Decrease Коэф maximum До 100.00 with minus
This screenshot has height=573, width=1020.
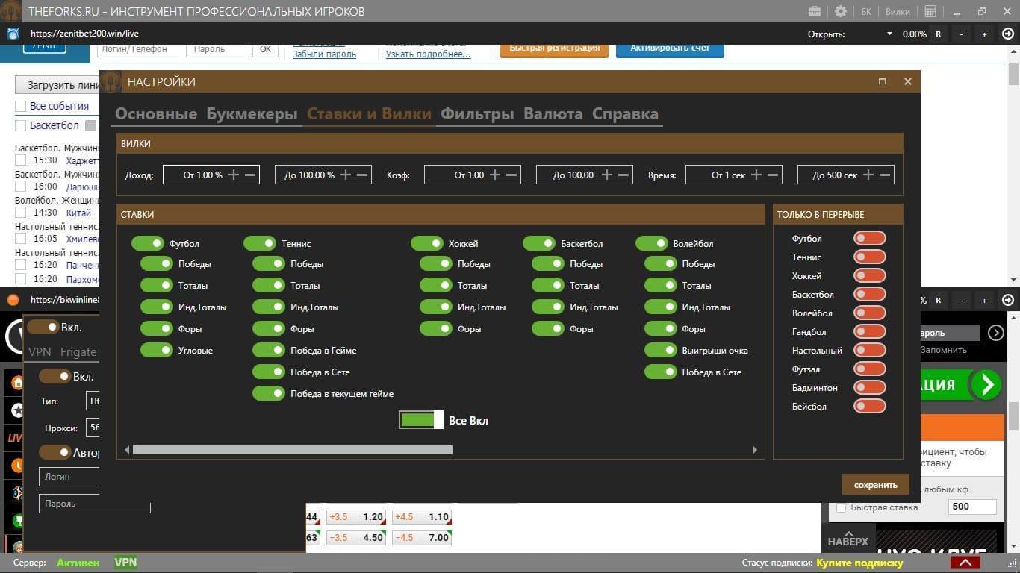[x=624, y=175]
